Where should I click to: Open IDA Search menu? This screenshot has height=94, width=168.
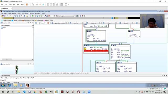point(14,14)
